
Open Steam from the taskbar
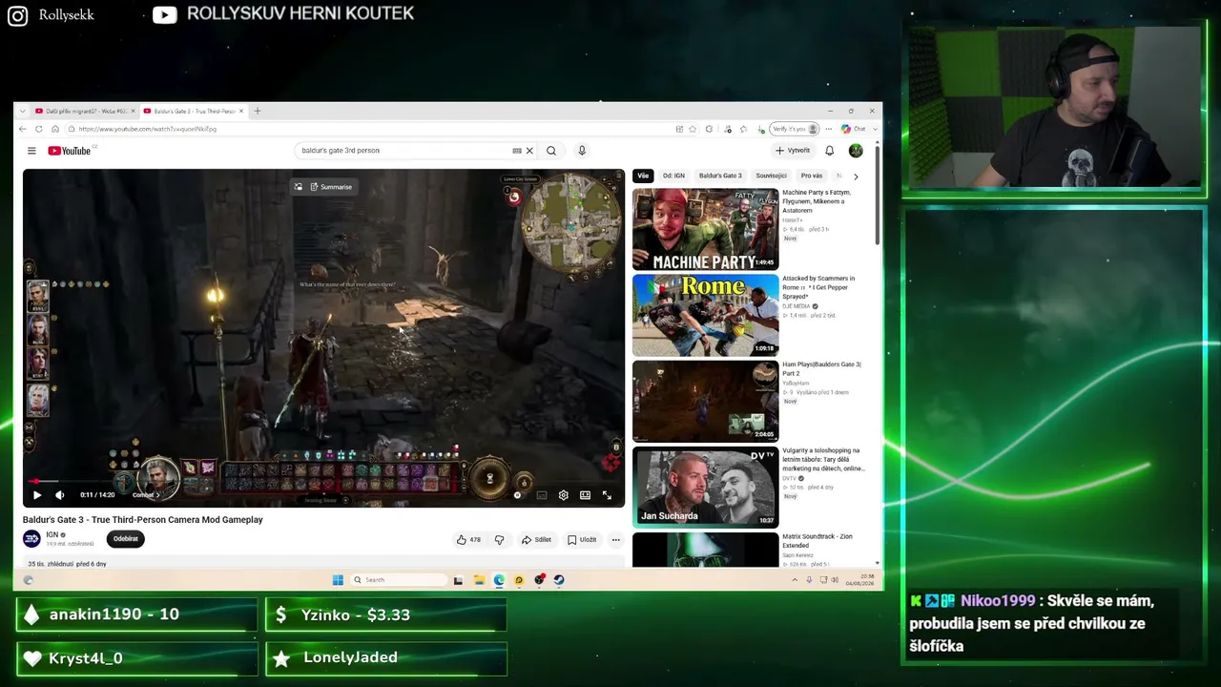(x=559, y=580)
